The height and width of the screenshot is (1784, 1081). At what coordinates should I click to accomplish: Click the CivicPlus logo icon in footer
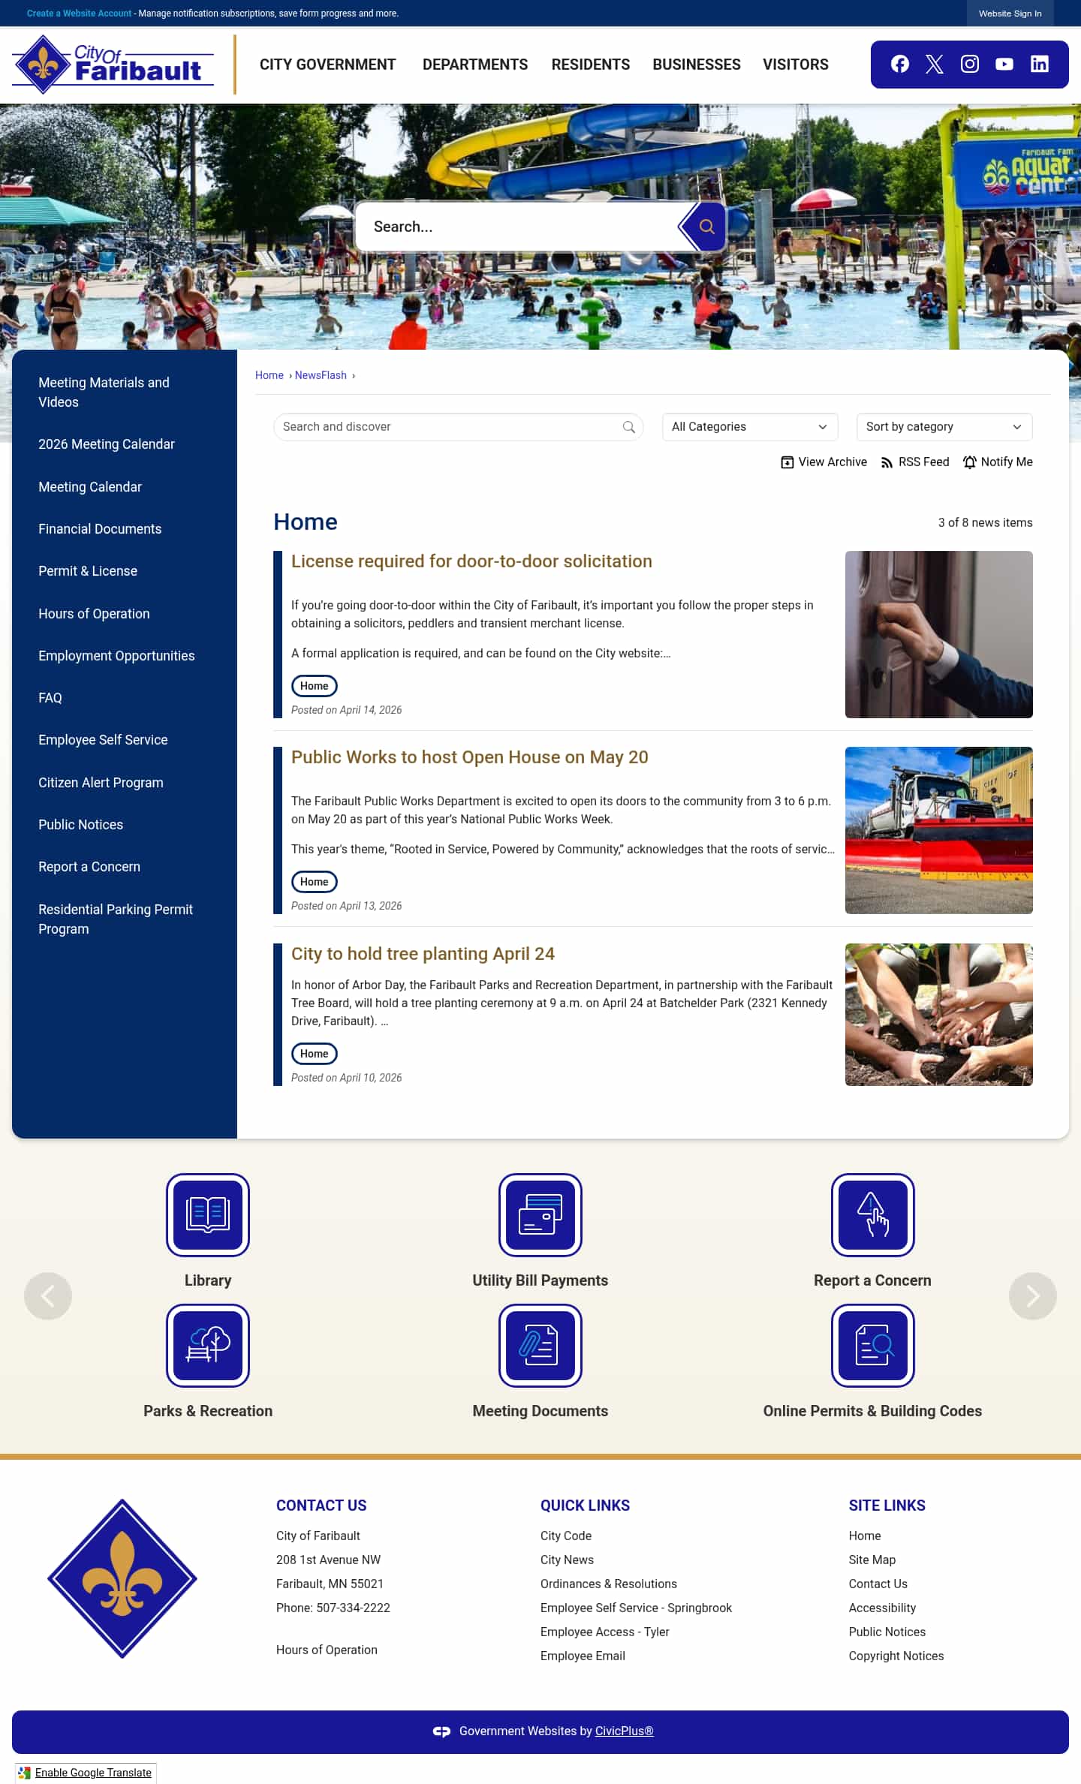tap(441, 1731)
